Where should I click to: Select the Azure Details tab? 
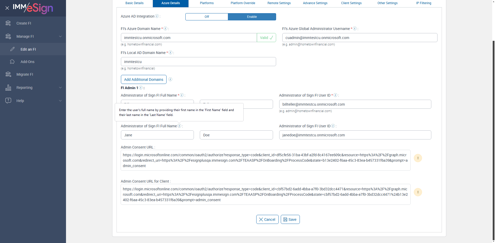click(x=171, y=3)
